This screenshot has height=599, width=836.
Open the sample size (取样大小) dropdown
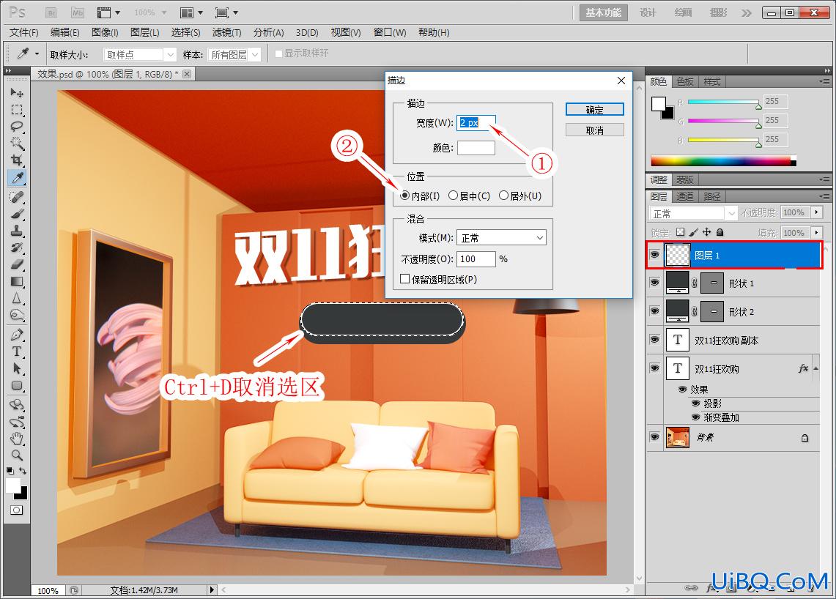[x=140, y=54]
